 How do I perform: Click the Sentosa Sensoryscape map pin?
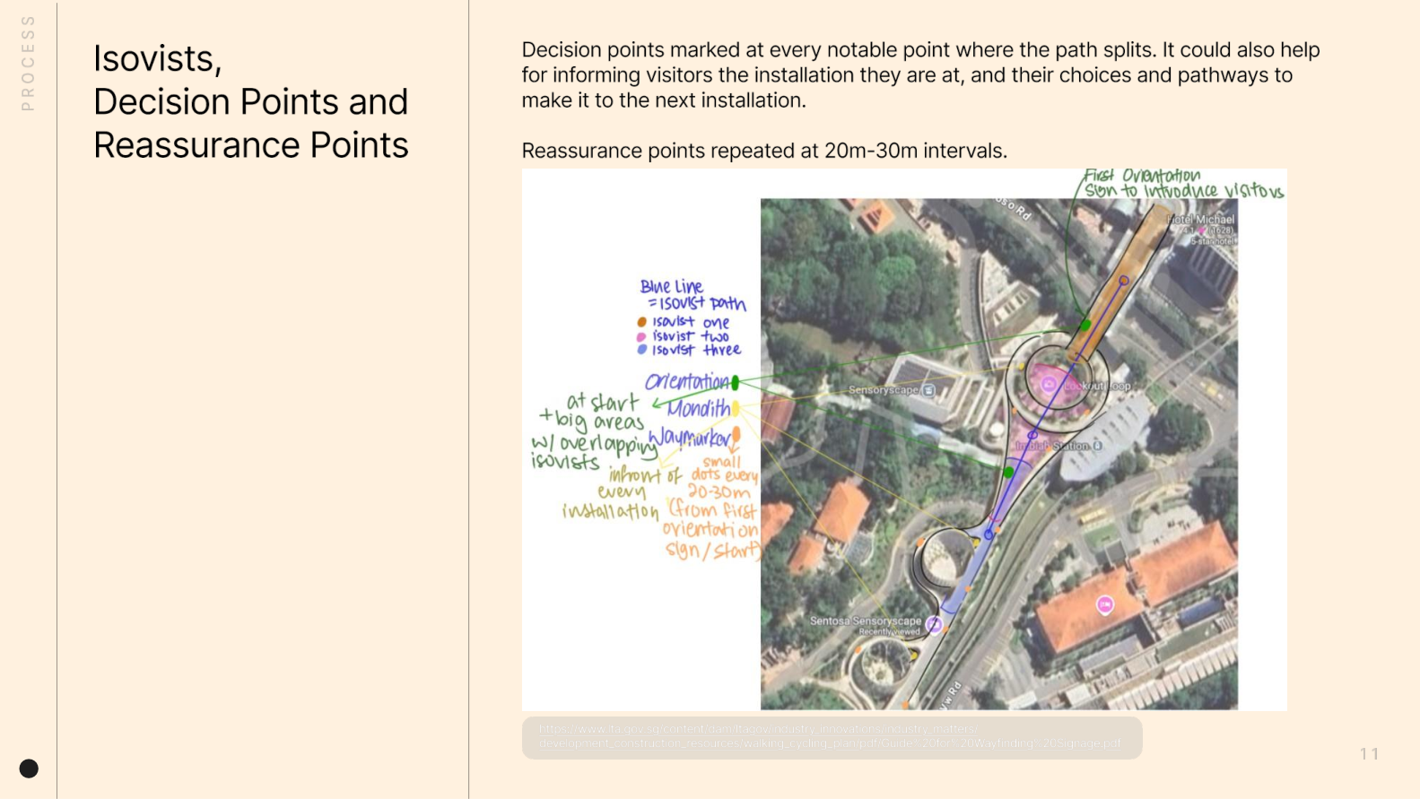coord(934,625)
